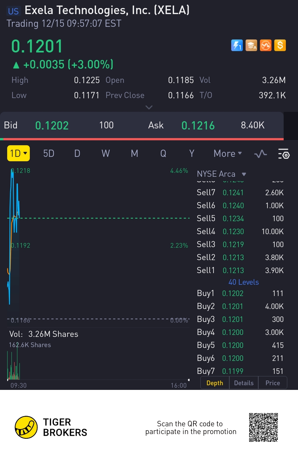Select the Sell5 0.1234 row
Viewport: 298px width, 465px height.
coord(240,218)
